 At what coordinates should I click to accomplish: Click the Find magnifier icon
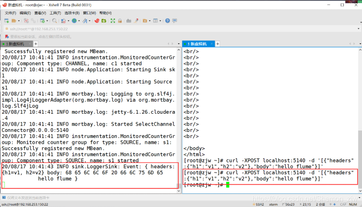pyautogui.click(x=55, y=21)
